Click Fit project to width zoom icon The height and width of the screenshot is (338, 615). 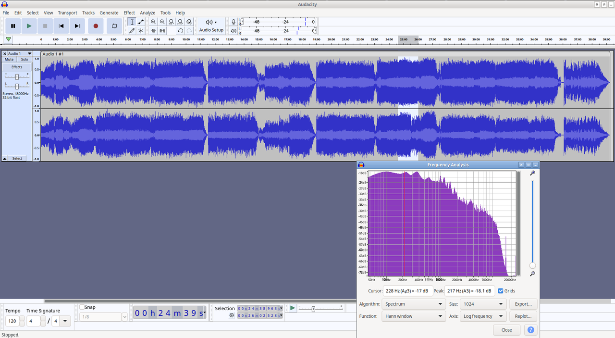pyautogui.click(x=180, y=22)
